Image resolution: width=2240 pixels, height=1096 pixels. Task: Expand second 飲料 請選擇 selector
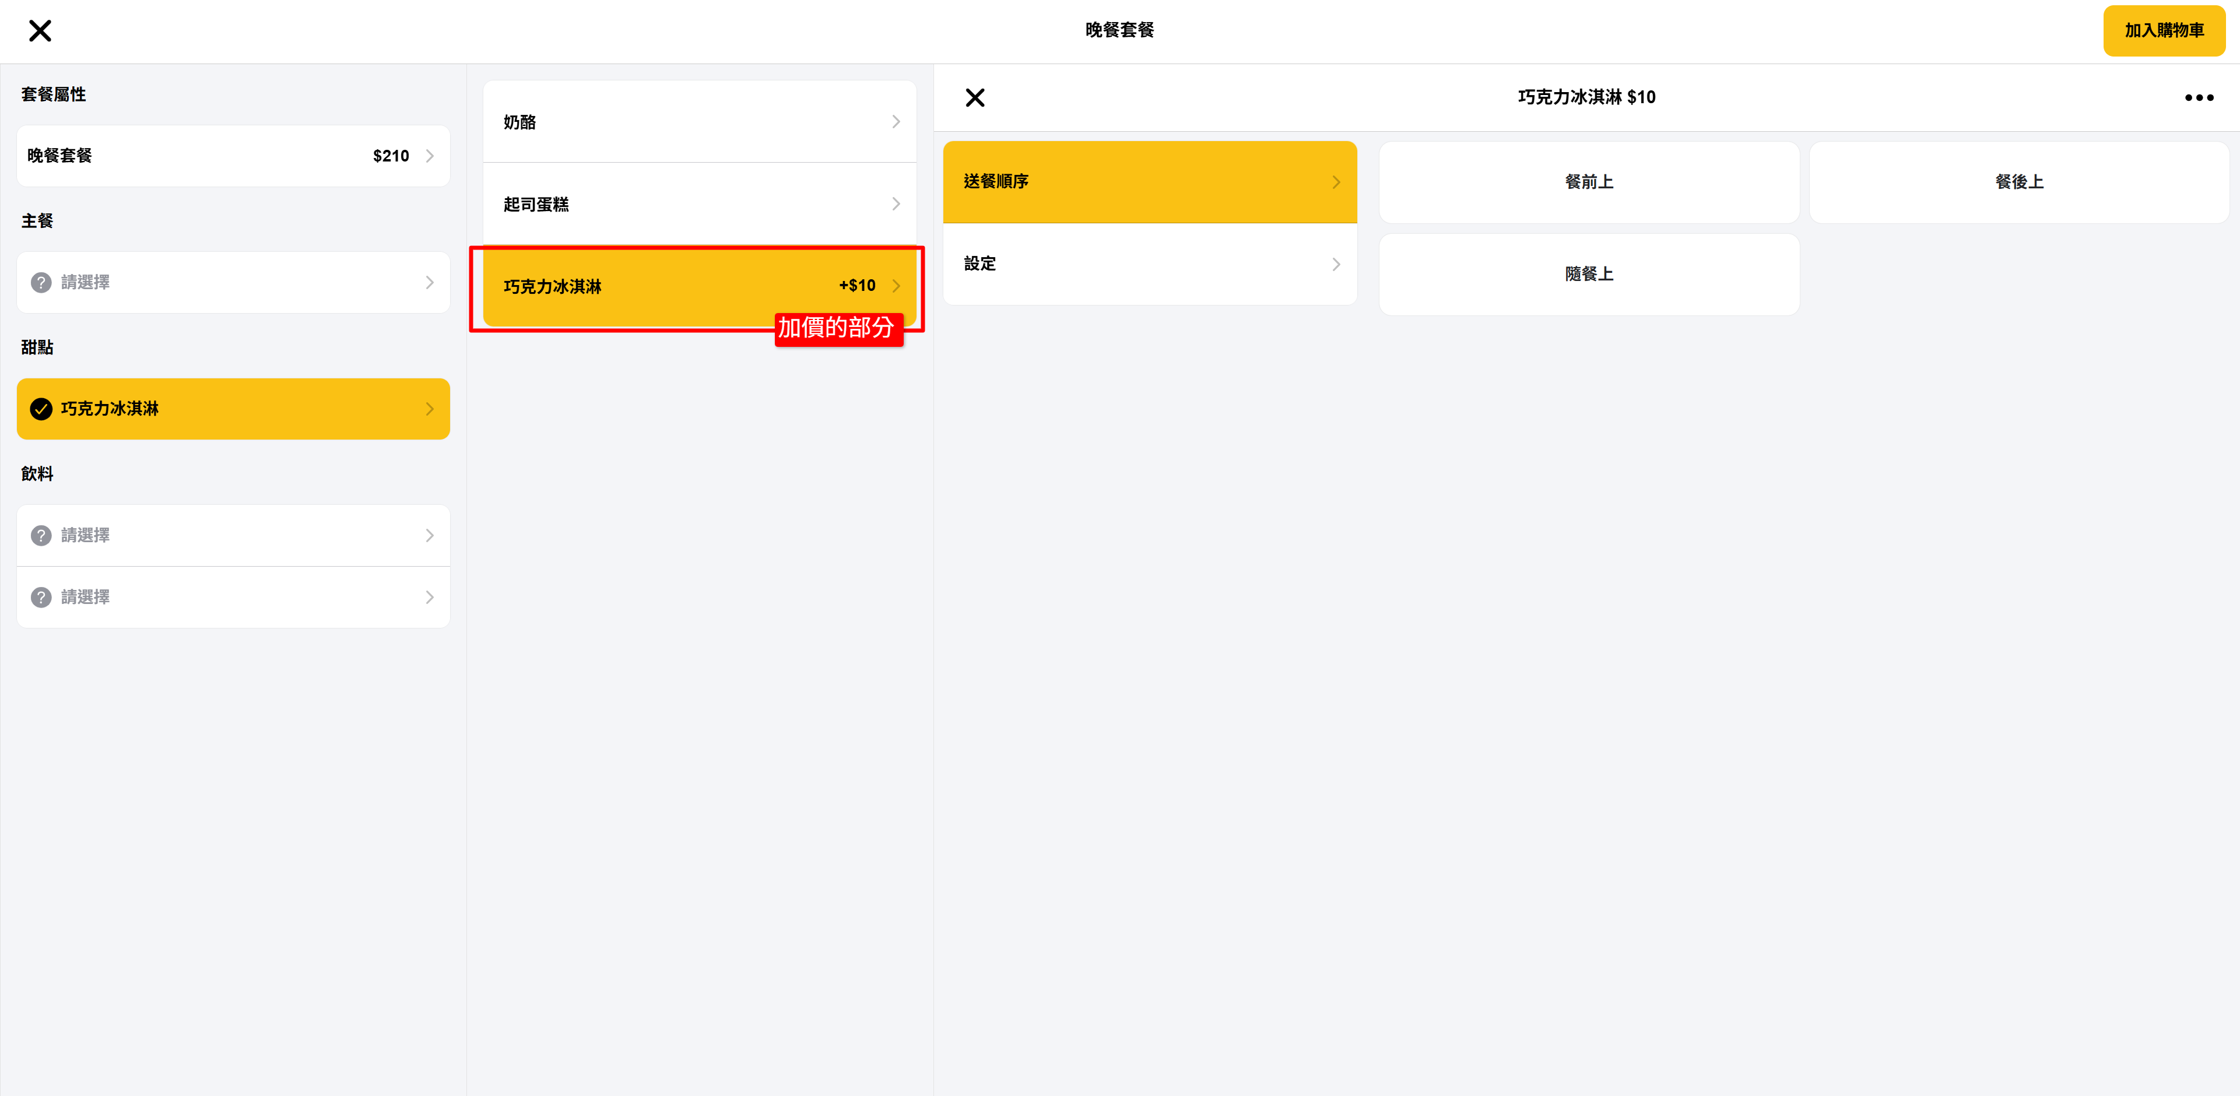pos(233,597)
